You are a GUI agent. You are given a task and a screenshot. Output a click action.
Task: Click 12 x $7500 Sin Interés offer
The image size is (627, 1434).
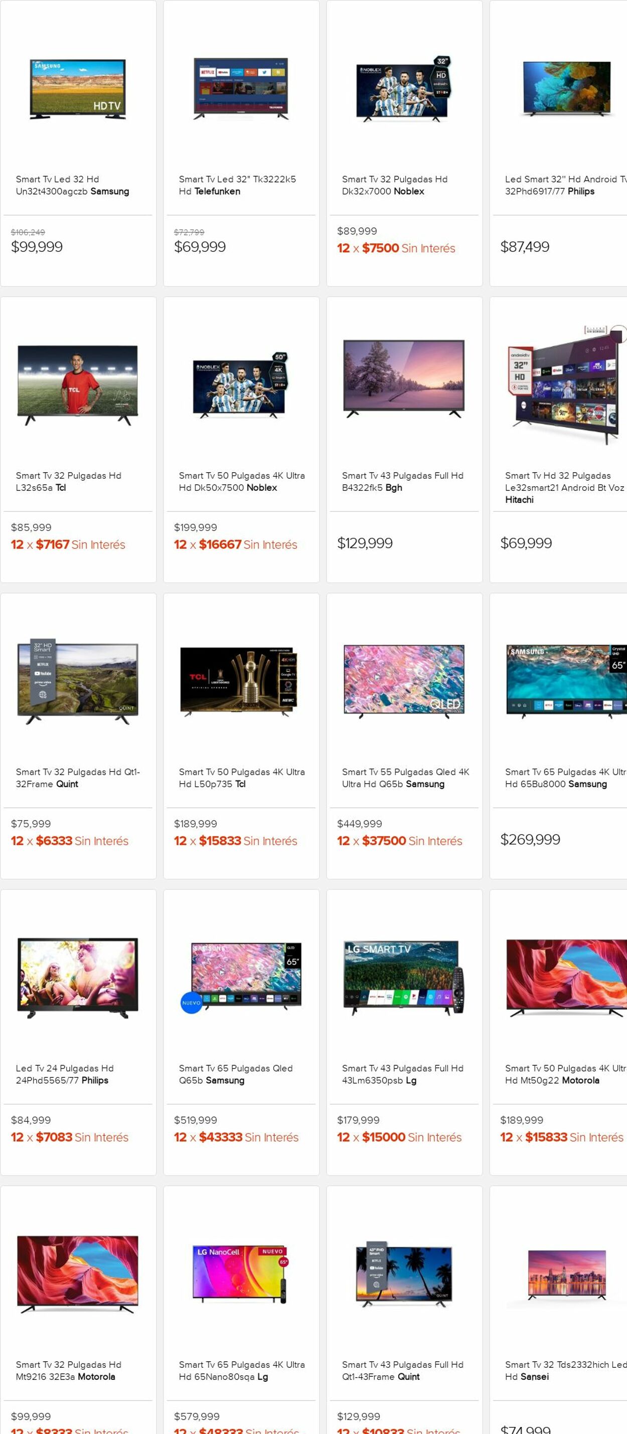(396, 248)
